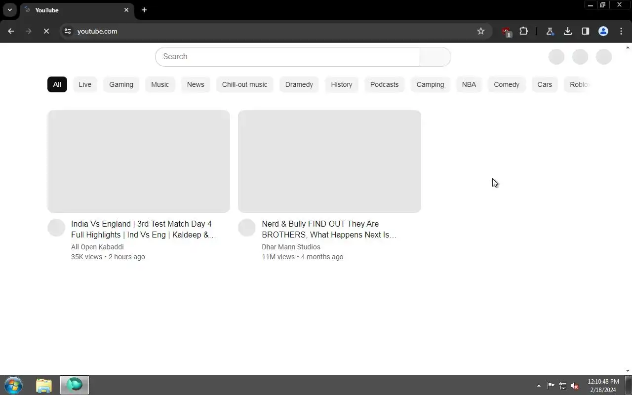Open the Extensions puzzle icon
This screenshot has height=395, width=632.
tap(523, 31)
